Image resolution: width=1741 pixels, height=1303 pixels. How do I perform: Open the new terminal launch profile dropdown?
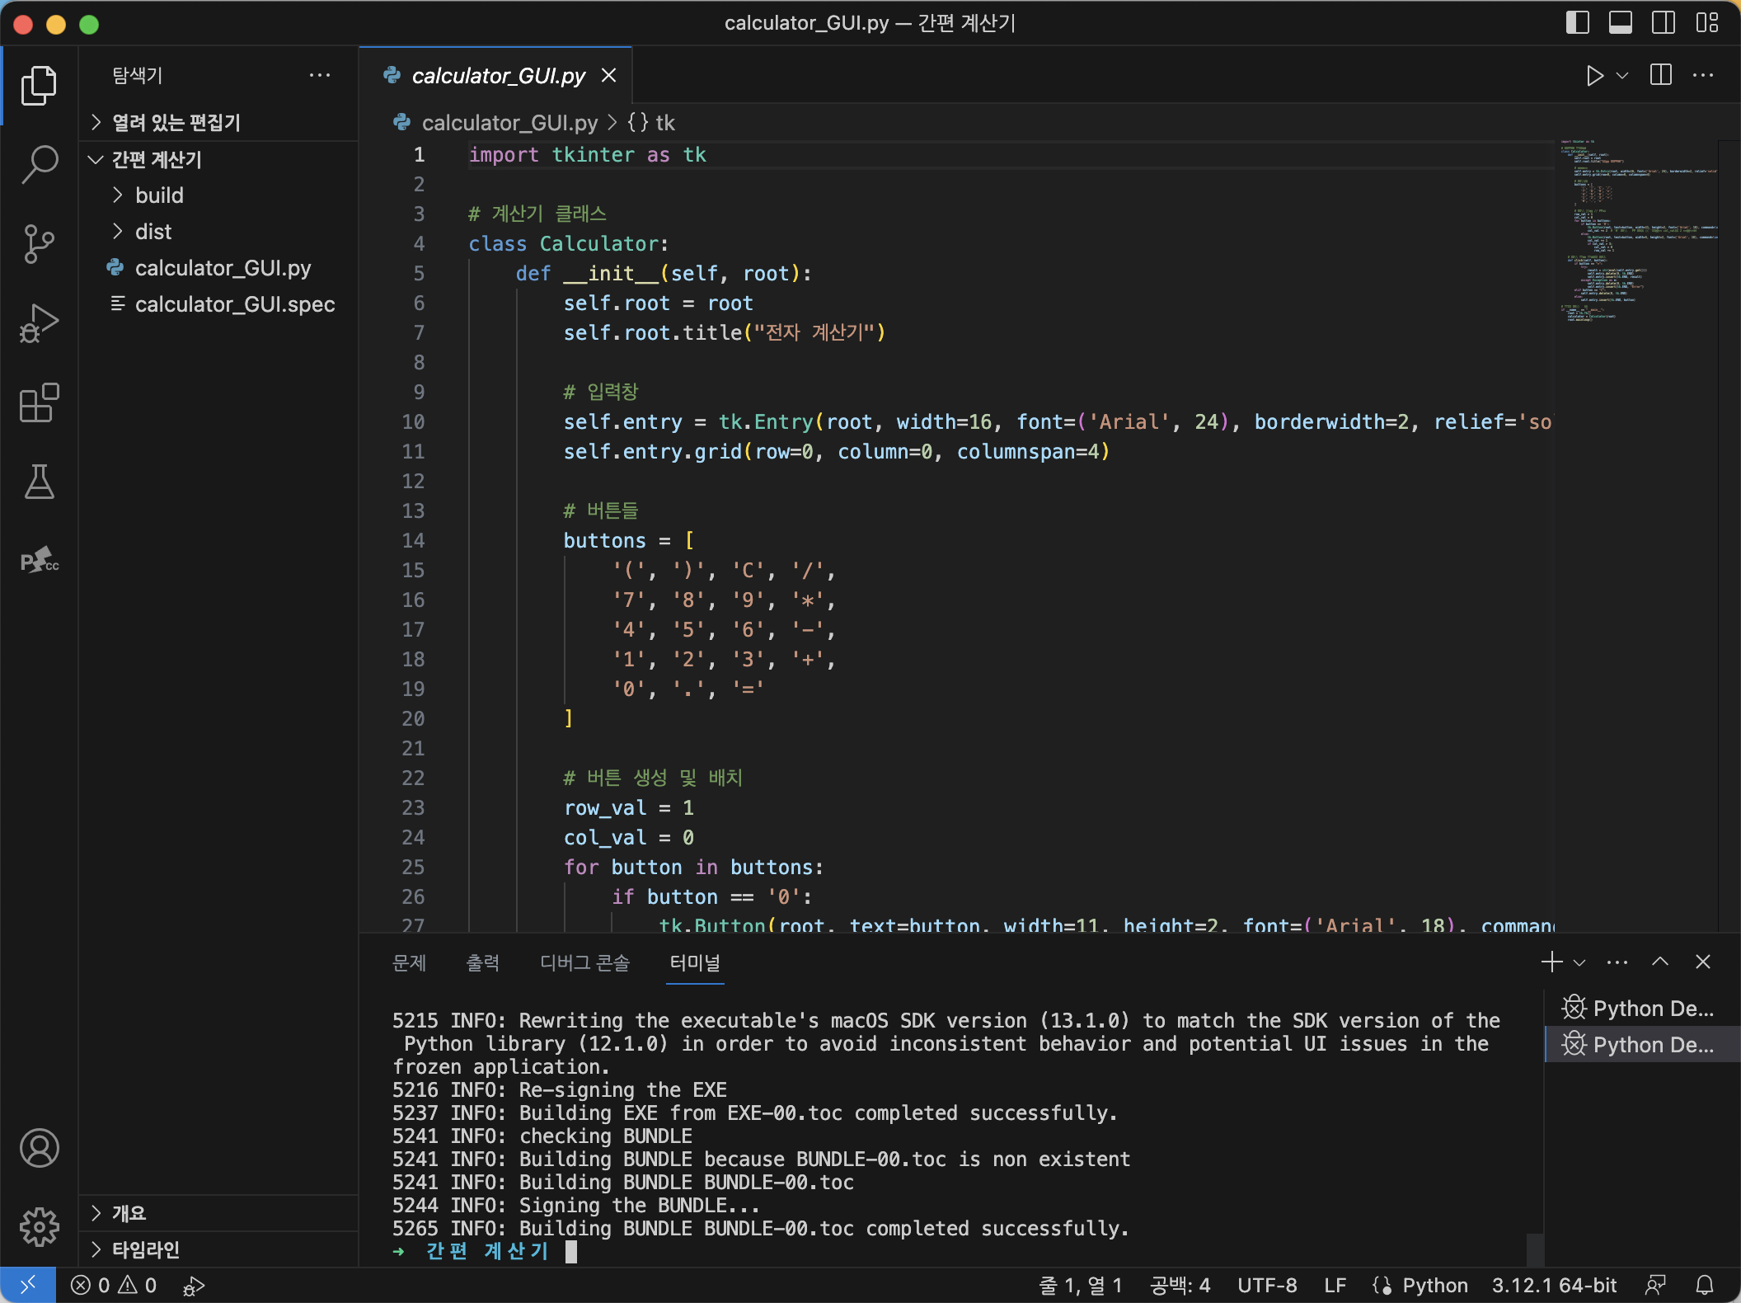click(1579, 962)
